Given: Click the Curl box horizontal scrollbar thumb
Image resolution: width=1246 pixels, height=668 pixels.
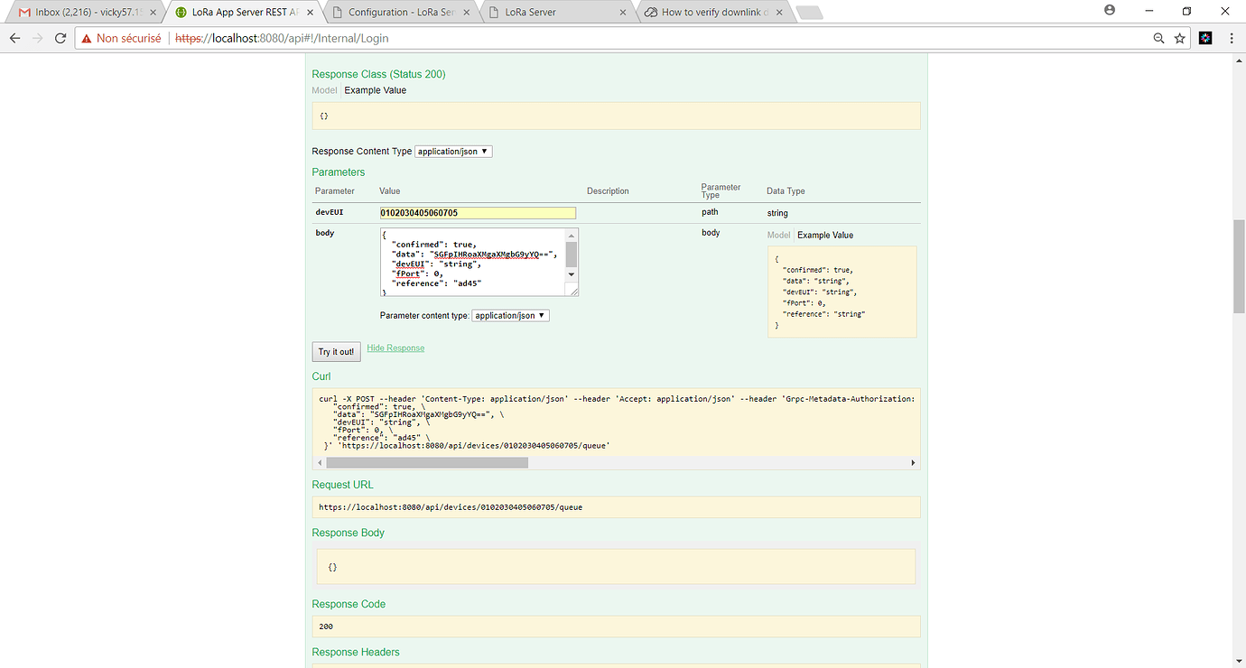Looking at the screenshot, I should (x=427, y=462).
